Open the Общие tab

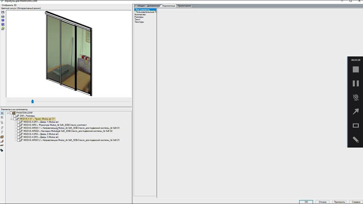pos(141,6)
